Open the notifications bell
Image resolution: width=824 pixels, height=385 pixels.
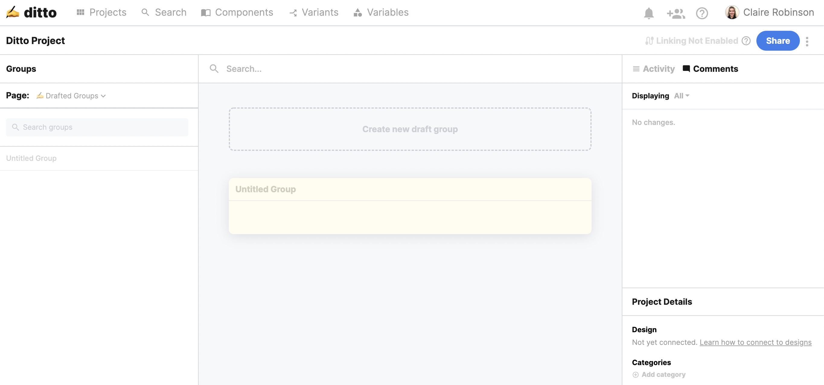click(x=648, y=13)
